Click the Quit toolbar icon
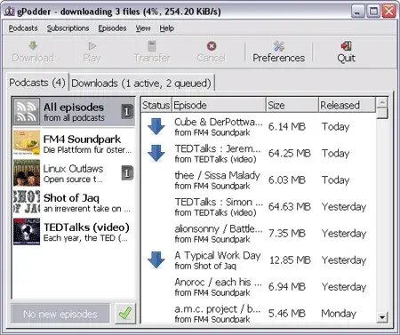This screenshot has width=400, height=335. 346,46
